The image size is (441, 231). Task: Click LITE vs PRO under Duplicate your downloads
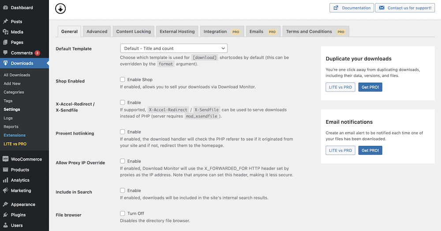pyautogui.click(x=340, y=87)
